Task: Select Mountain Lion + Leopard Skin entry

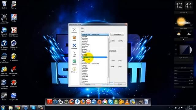Action: point(90,64)
